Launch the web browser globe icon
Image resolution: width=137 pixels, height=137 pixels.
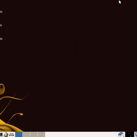tap(6, 134)
